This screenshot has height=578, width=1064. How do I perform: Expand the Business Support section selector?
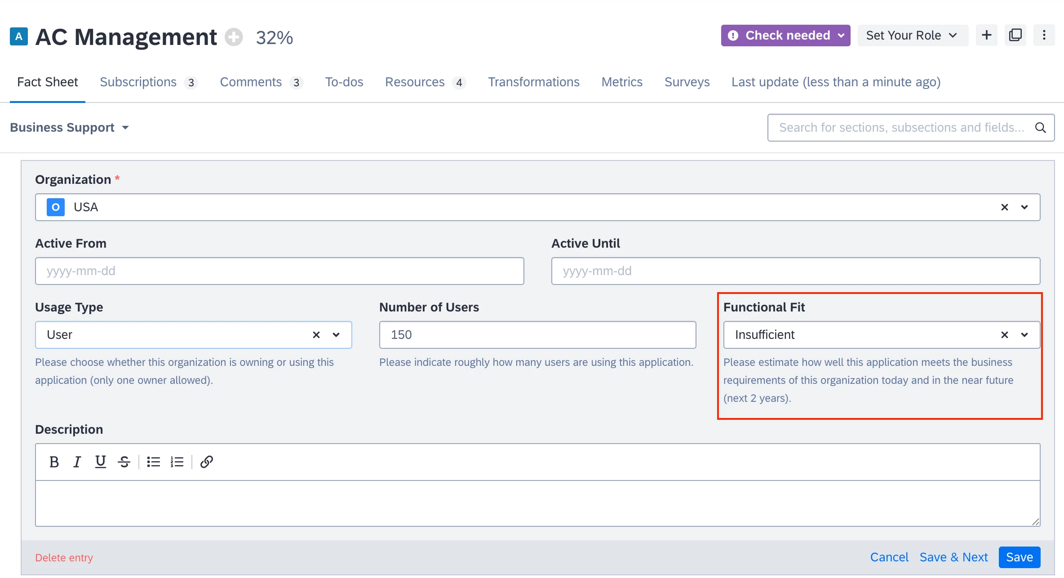point(70,128)
